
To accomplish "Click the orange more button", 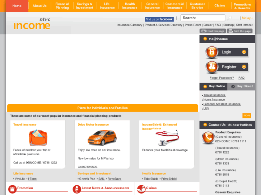I will click(x=247, y=115).
